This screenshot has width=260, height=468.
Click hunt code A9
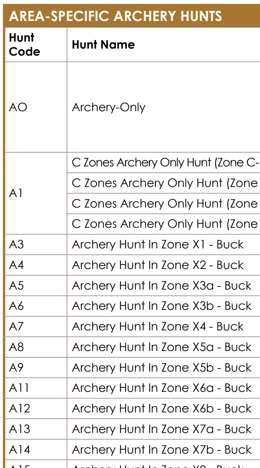[15, 366]
